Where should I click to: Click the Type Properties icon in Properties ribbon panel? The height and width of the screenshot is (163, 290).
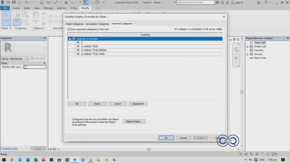17,14
